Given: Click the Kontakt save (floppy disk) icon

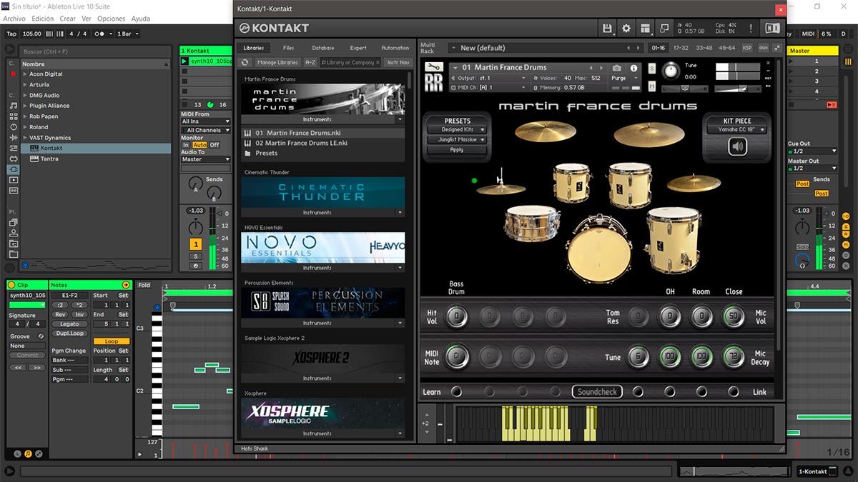Looking at the screenshot, I should pyautogui.click(x=607, y=29).
